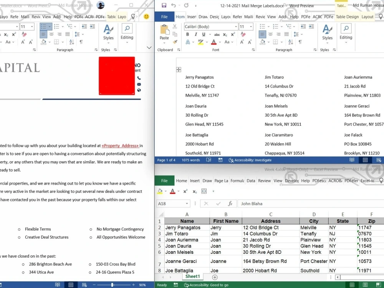Toggle Subscript in Labels Word Font group
Viewport: 384px width, 288px height.
(225, 35)
